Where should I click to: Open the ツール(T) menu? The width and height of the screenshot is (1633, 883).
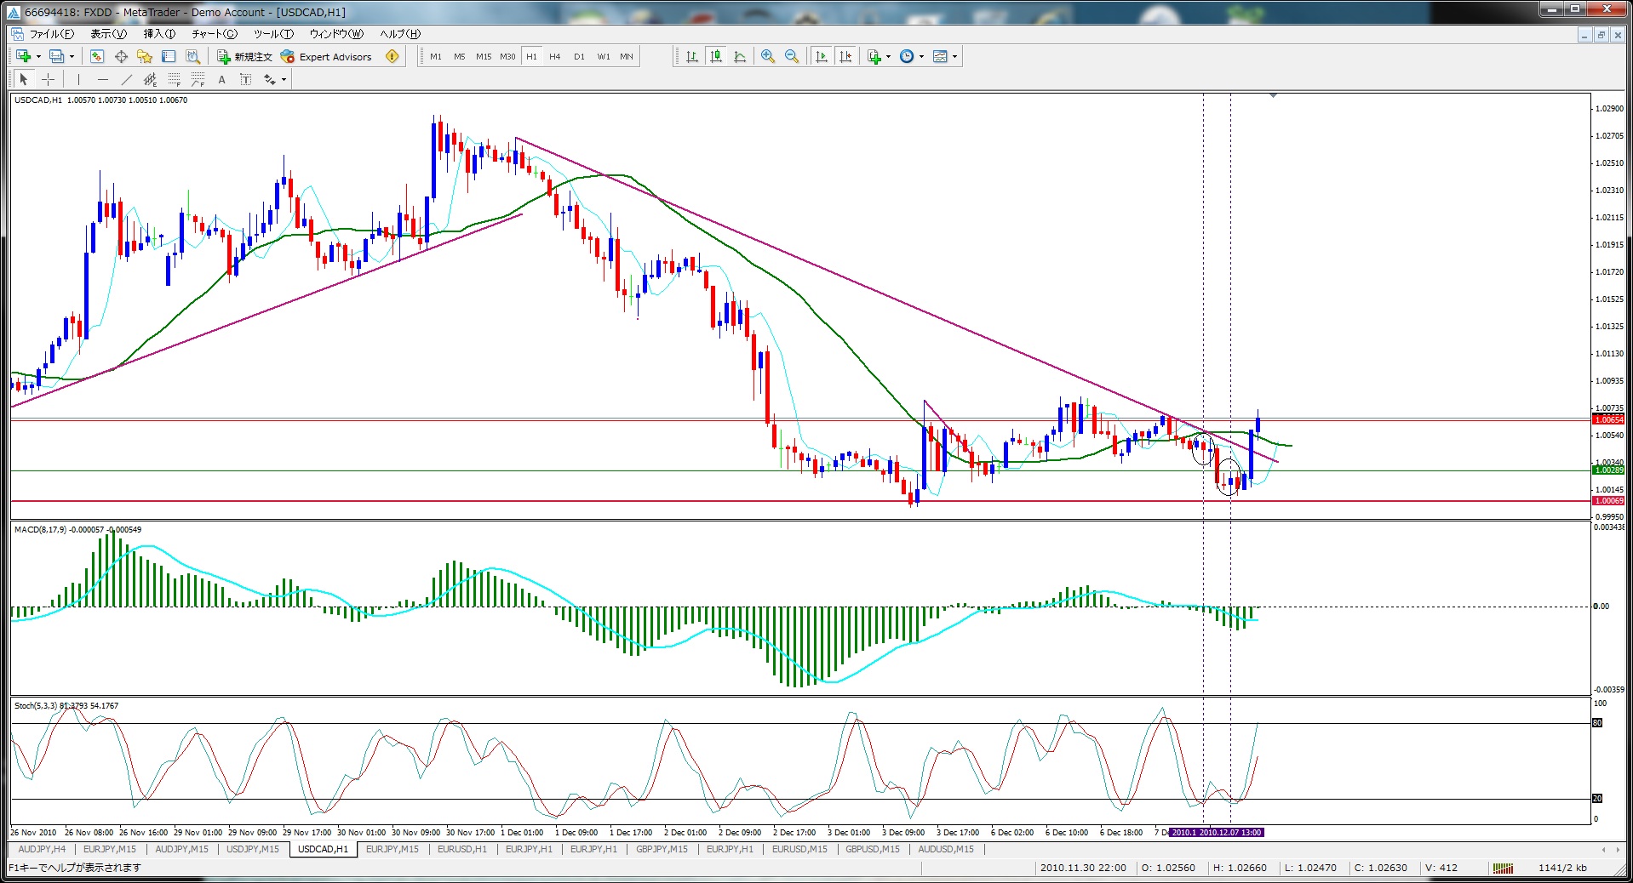(273, 34)
